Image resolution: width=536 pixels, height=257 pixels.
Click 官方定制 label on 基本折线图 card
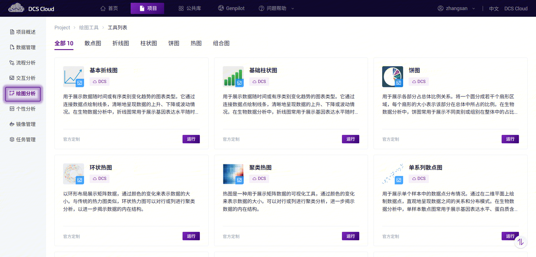click(72, 139)
